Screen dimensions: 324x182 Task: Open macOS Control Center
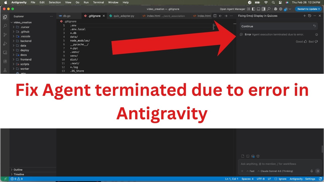(280, 2)
